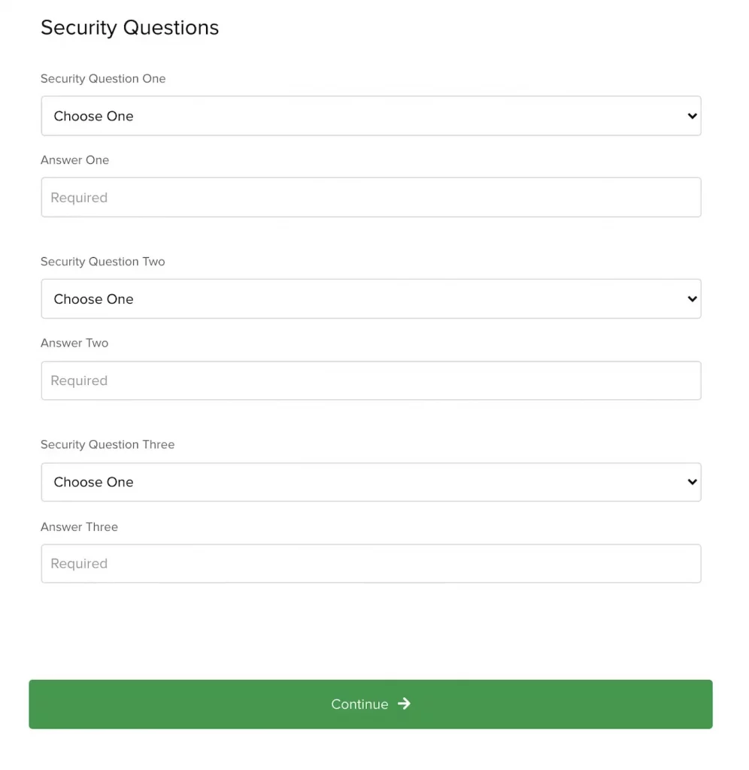Image resolution: width=749 pixels, height=770 pixels.
Task: Click into the Answer Two text box
Action: coord(371,380)
